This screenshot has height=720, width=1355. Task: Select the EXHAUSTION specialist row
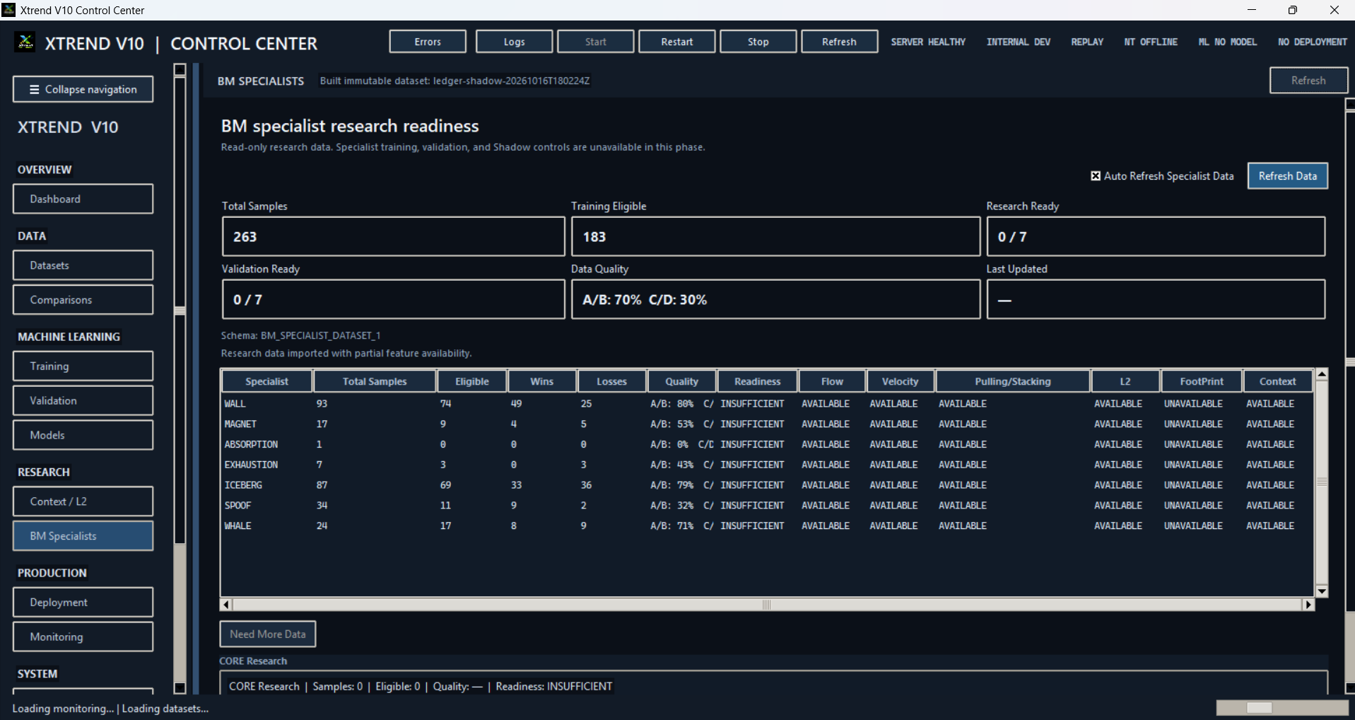pos(767,465)
